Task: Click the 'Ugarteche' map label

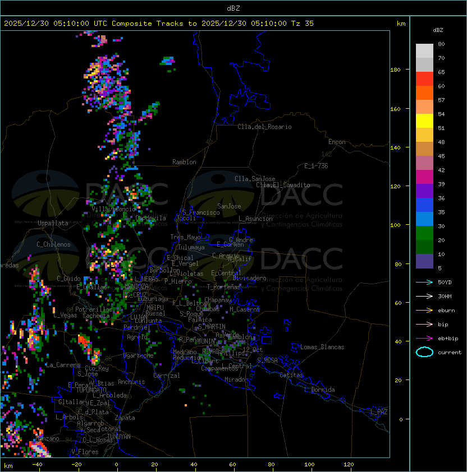Action: tap(139, 355)
